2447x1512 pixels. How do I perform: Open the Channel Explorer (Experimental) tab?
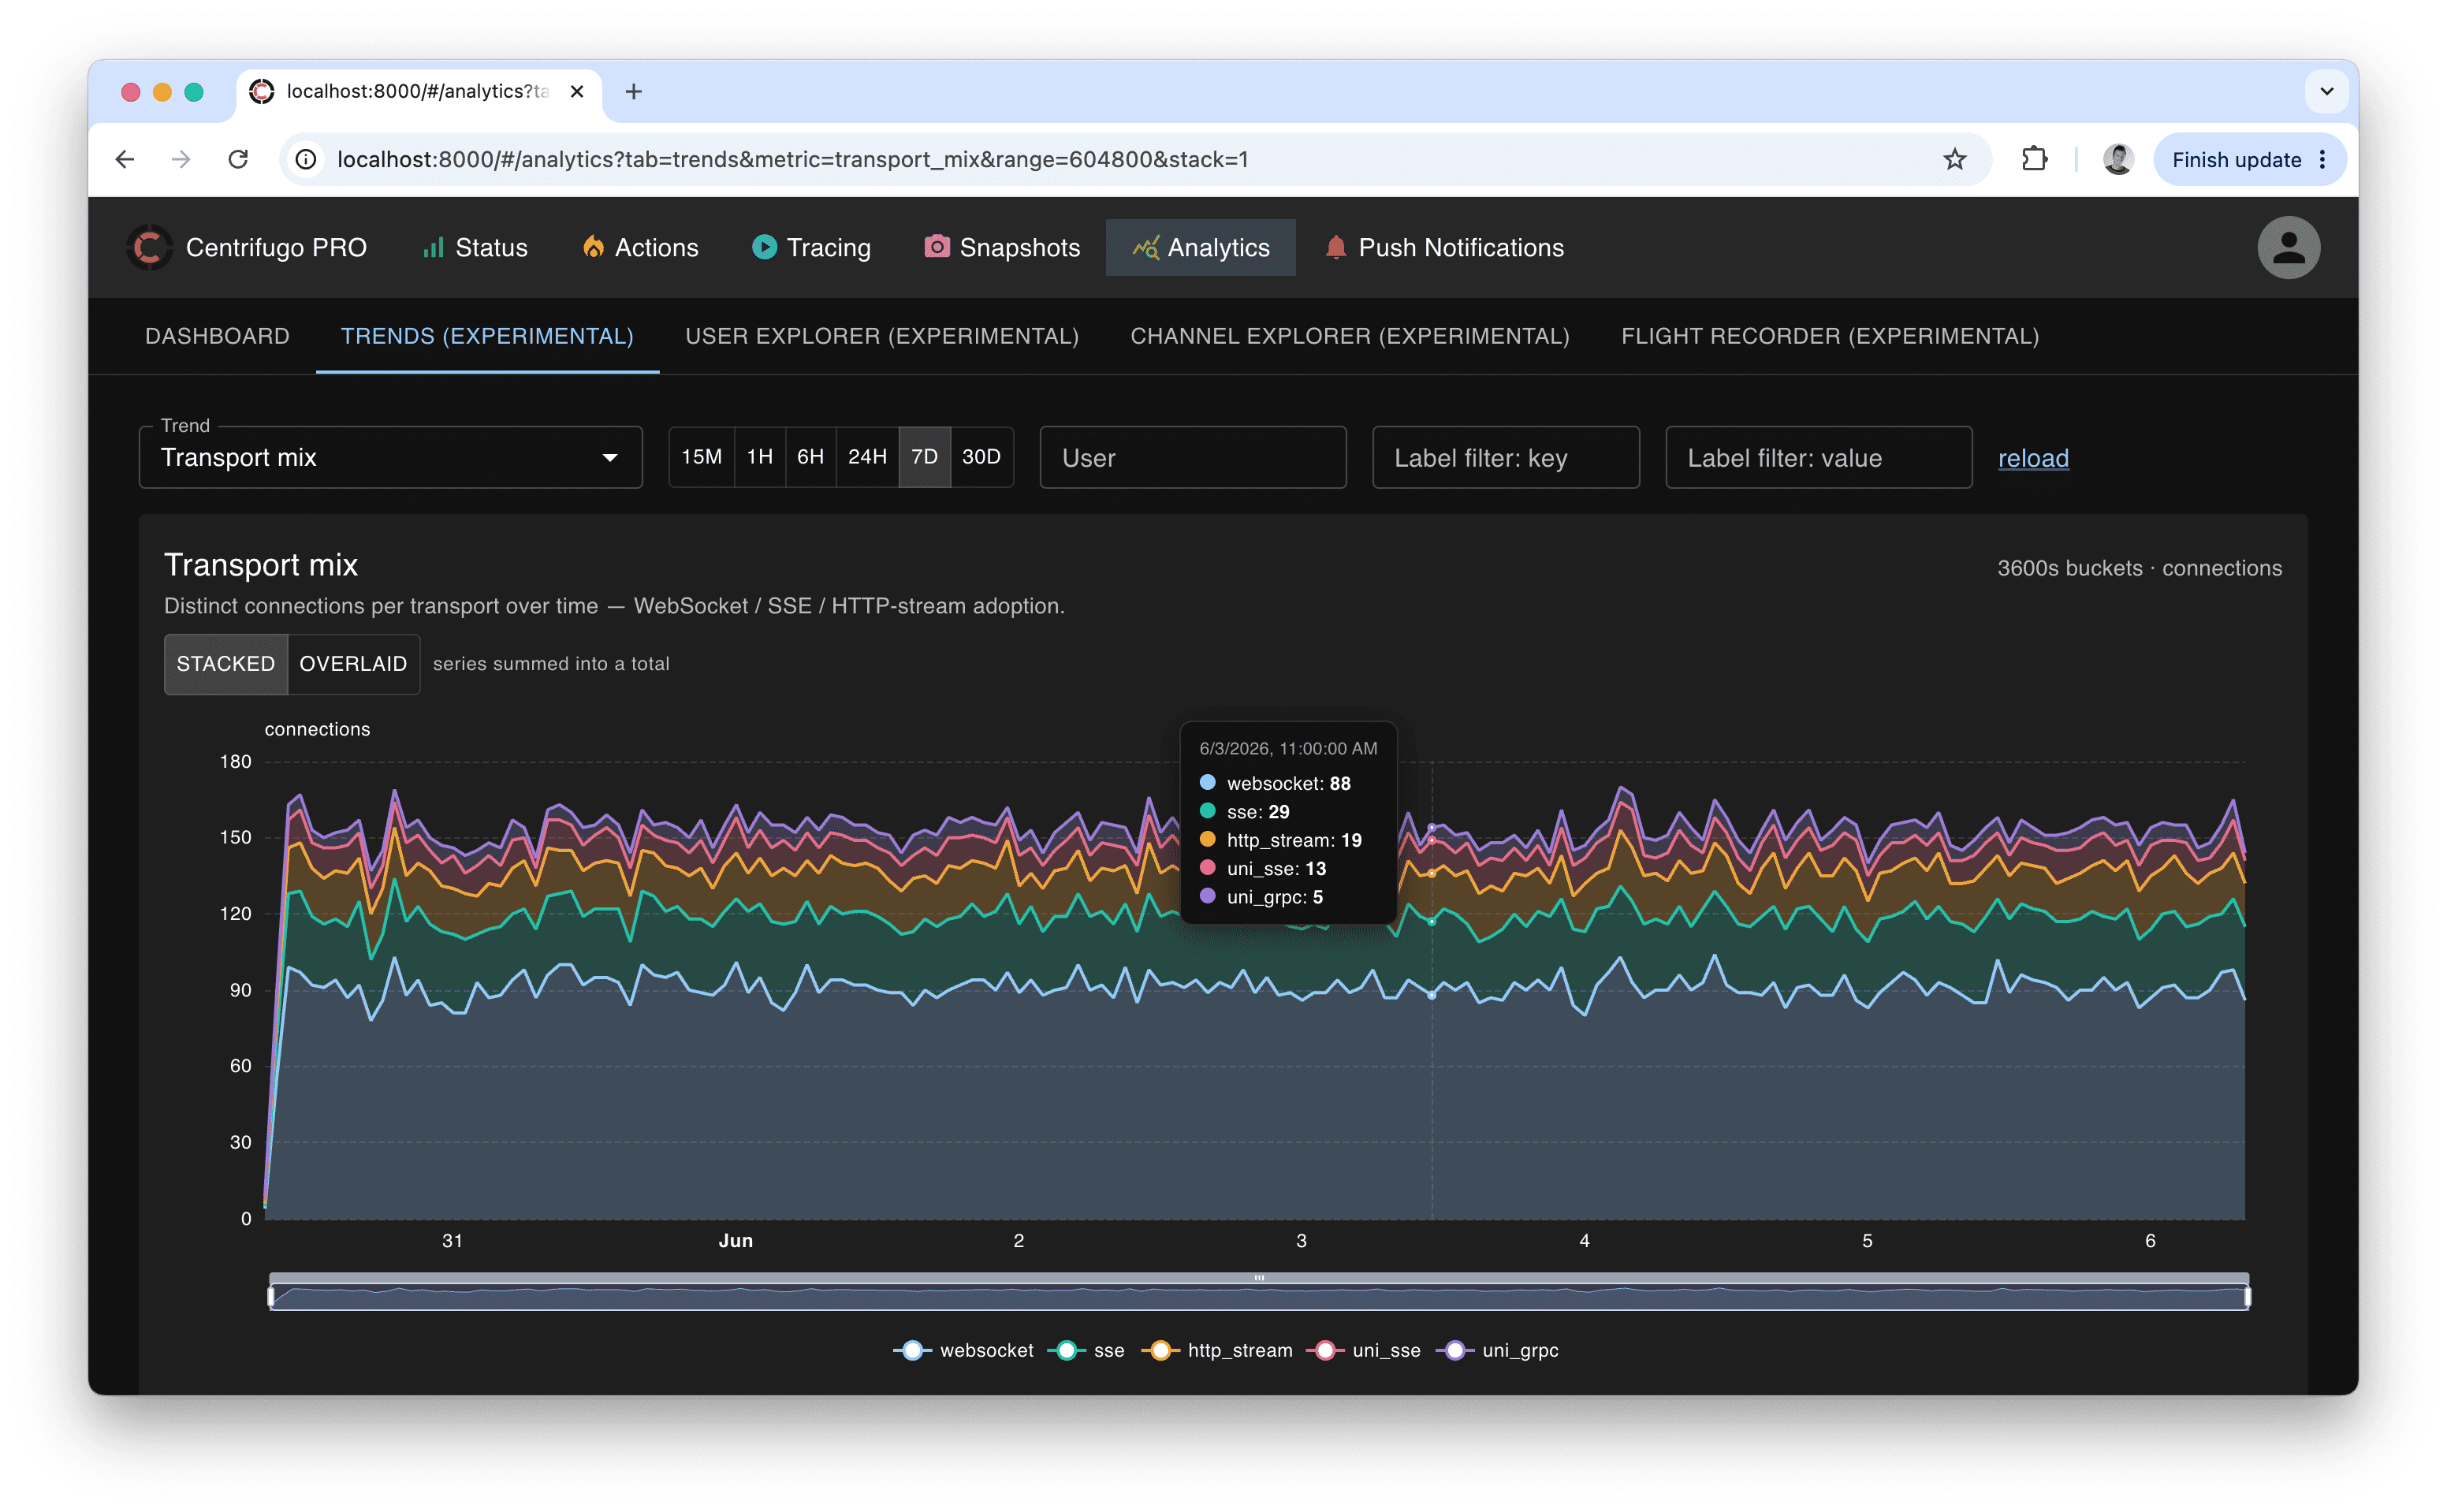tap(1349, 336)
